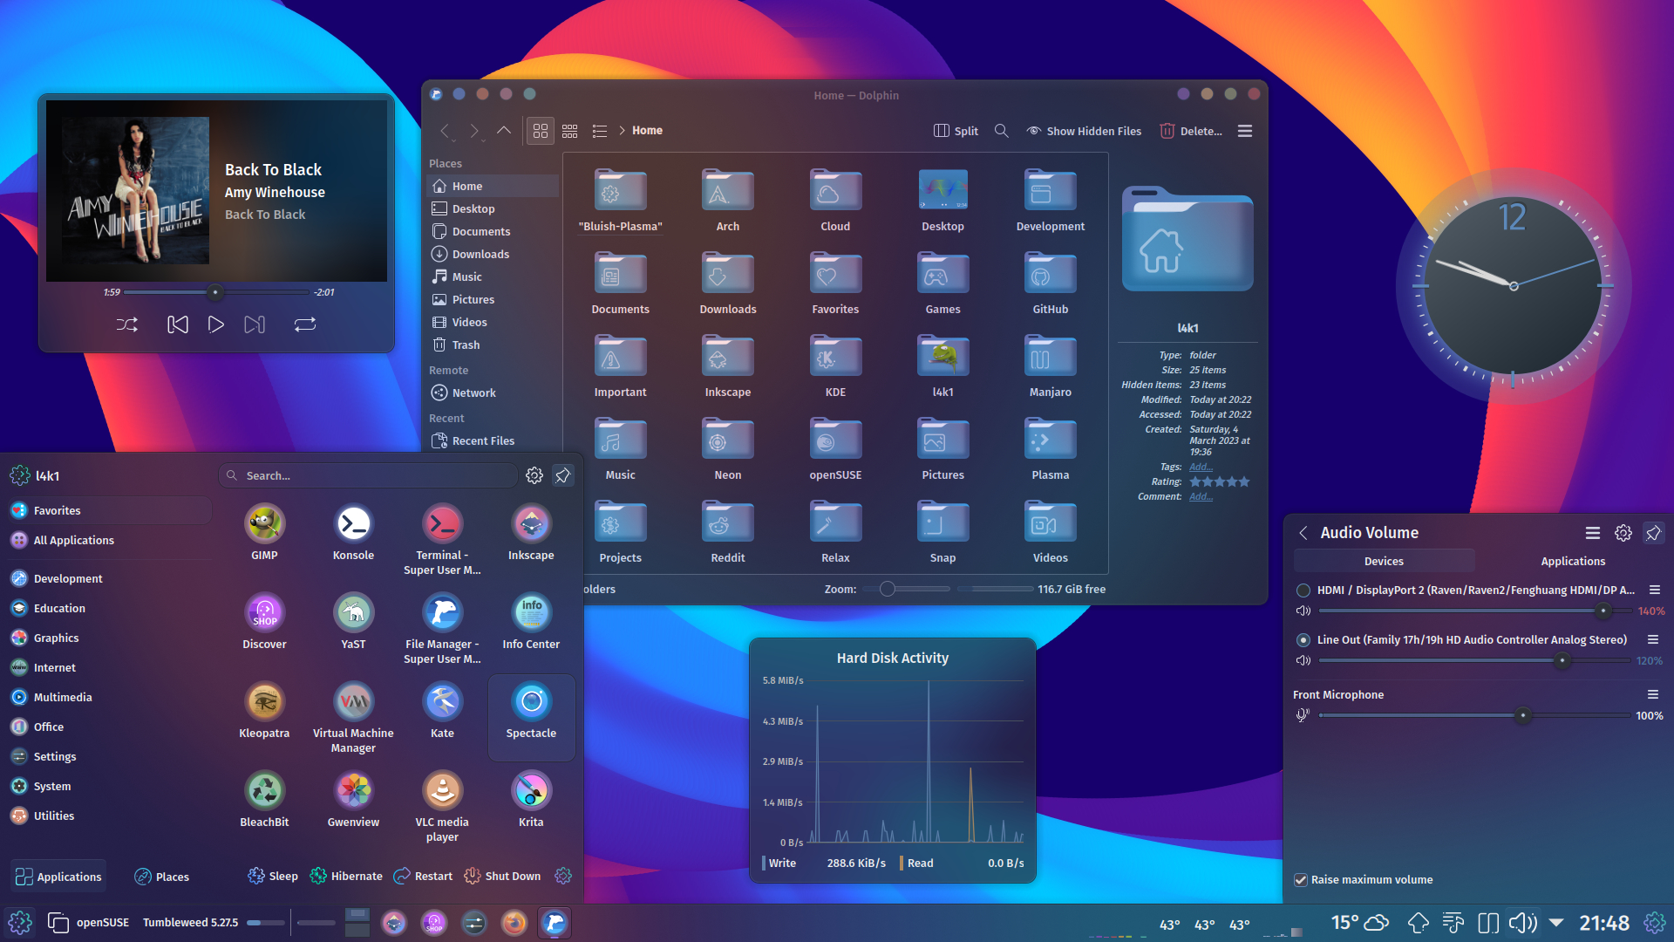Select All Applications category
The image size is (1674, 942).
pyautogui.click(x=109, y=540)
